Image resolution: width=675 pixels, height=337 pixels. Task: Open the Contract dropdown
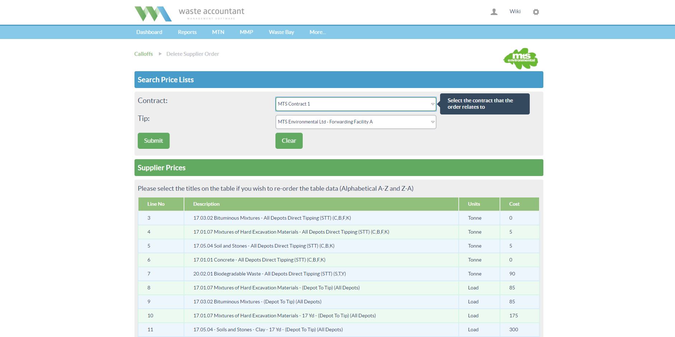(x=355, y=104)
